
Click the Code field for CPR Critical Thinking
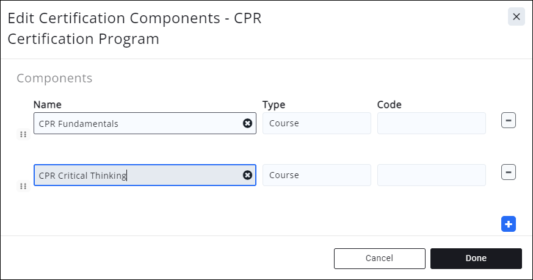tap(431, 175)
